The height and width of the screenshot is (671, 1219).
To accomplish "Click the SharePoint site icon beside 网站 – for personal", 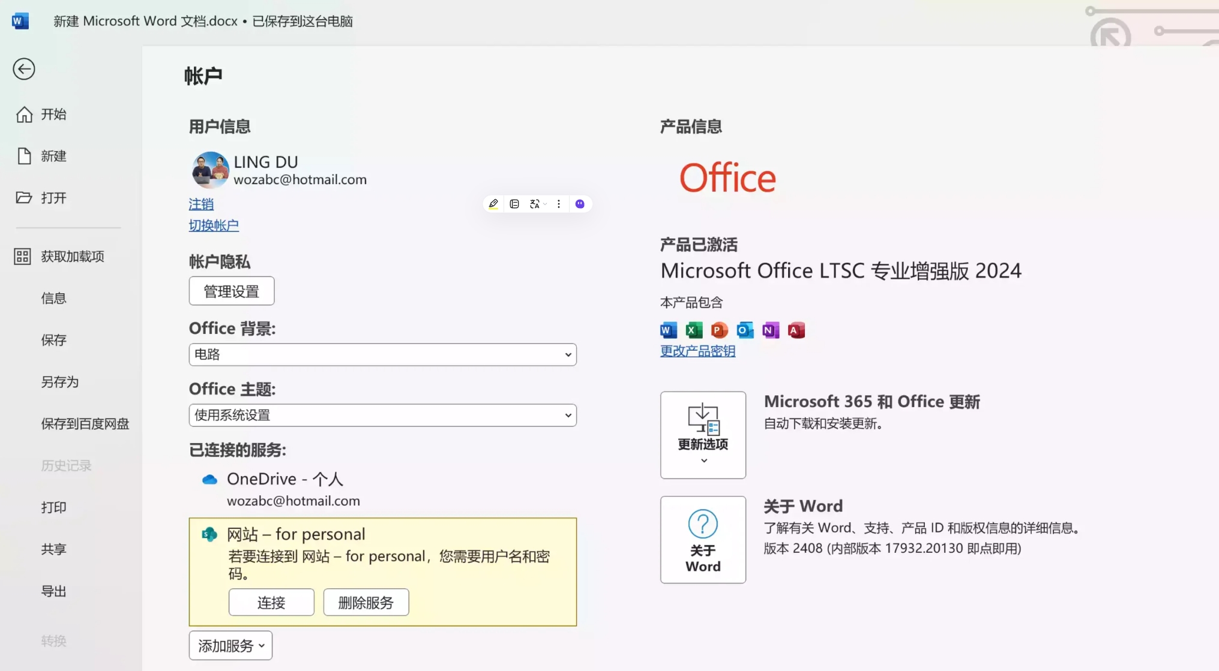I will click(x=209, y=534).
